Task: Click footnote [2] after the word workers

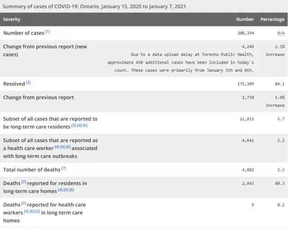Action: tap(38, 211)
